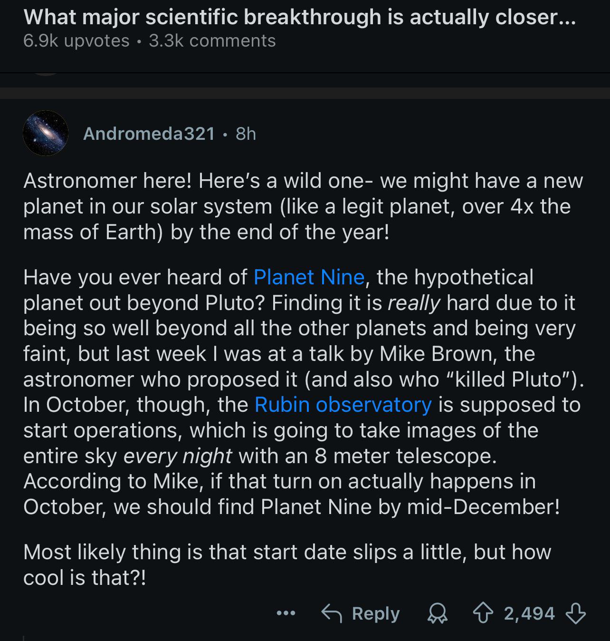This screenshot has height=641, width=610.
Task: Give an award using the award icon
Action: [438, 614]
